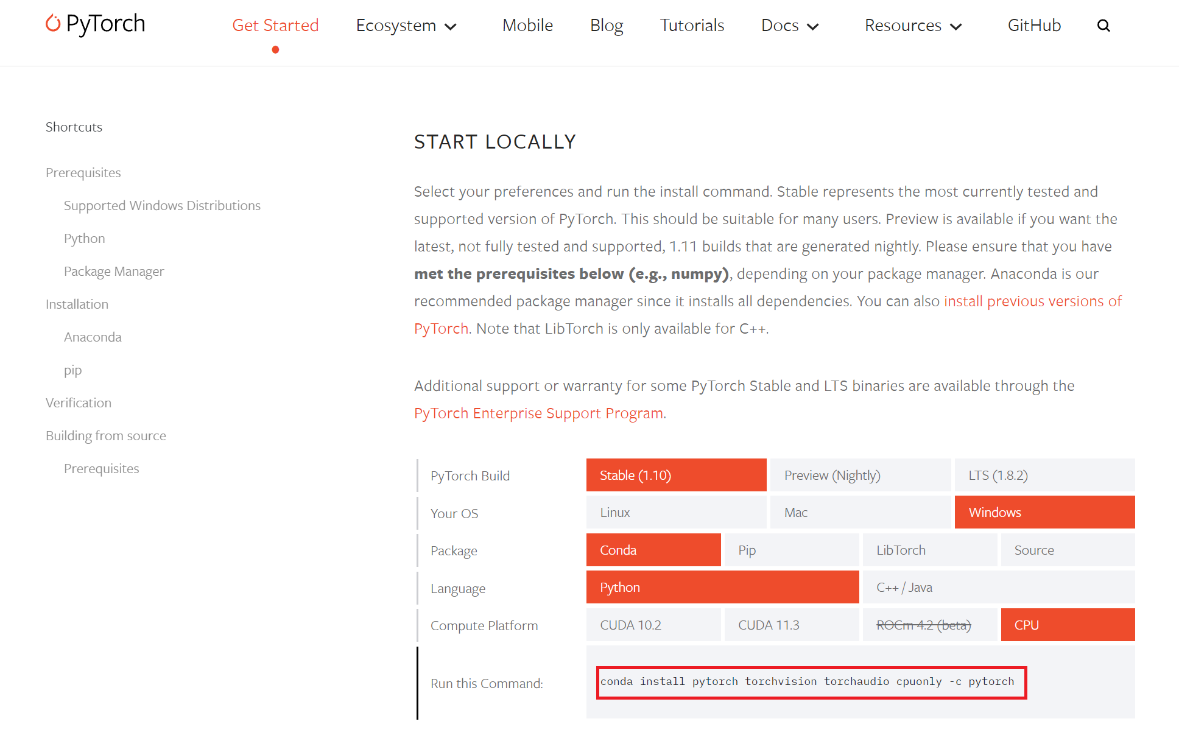1179x741 pixels.
Task: Open the search magnifier icon
Action: click(1103, 26)
